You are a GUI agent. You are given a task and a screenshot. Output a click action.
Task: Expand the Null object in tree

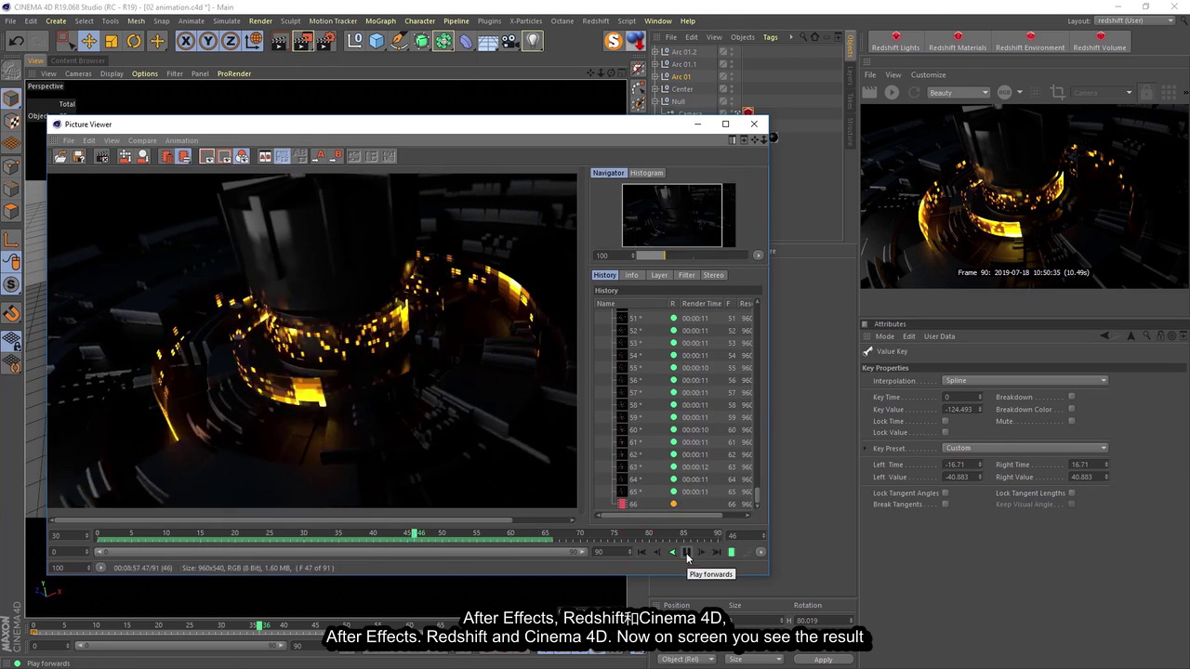tap(654, 101)
